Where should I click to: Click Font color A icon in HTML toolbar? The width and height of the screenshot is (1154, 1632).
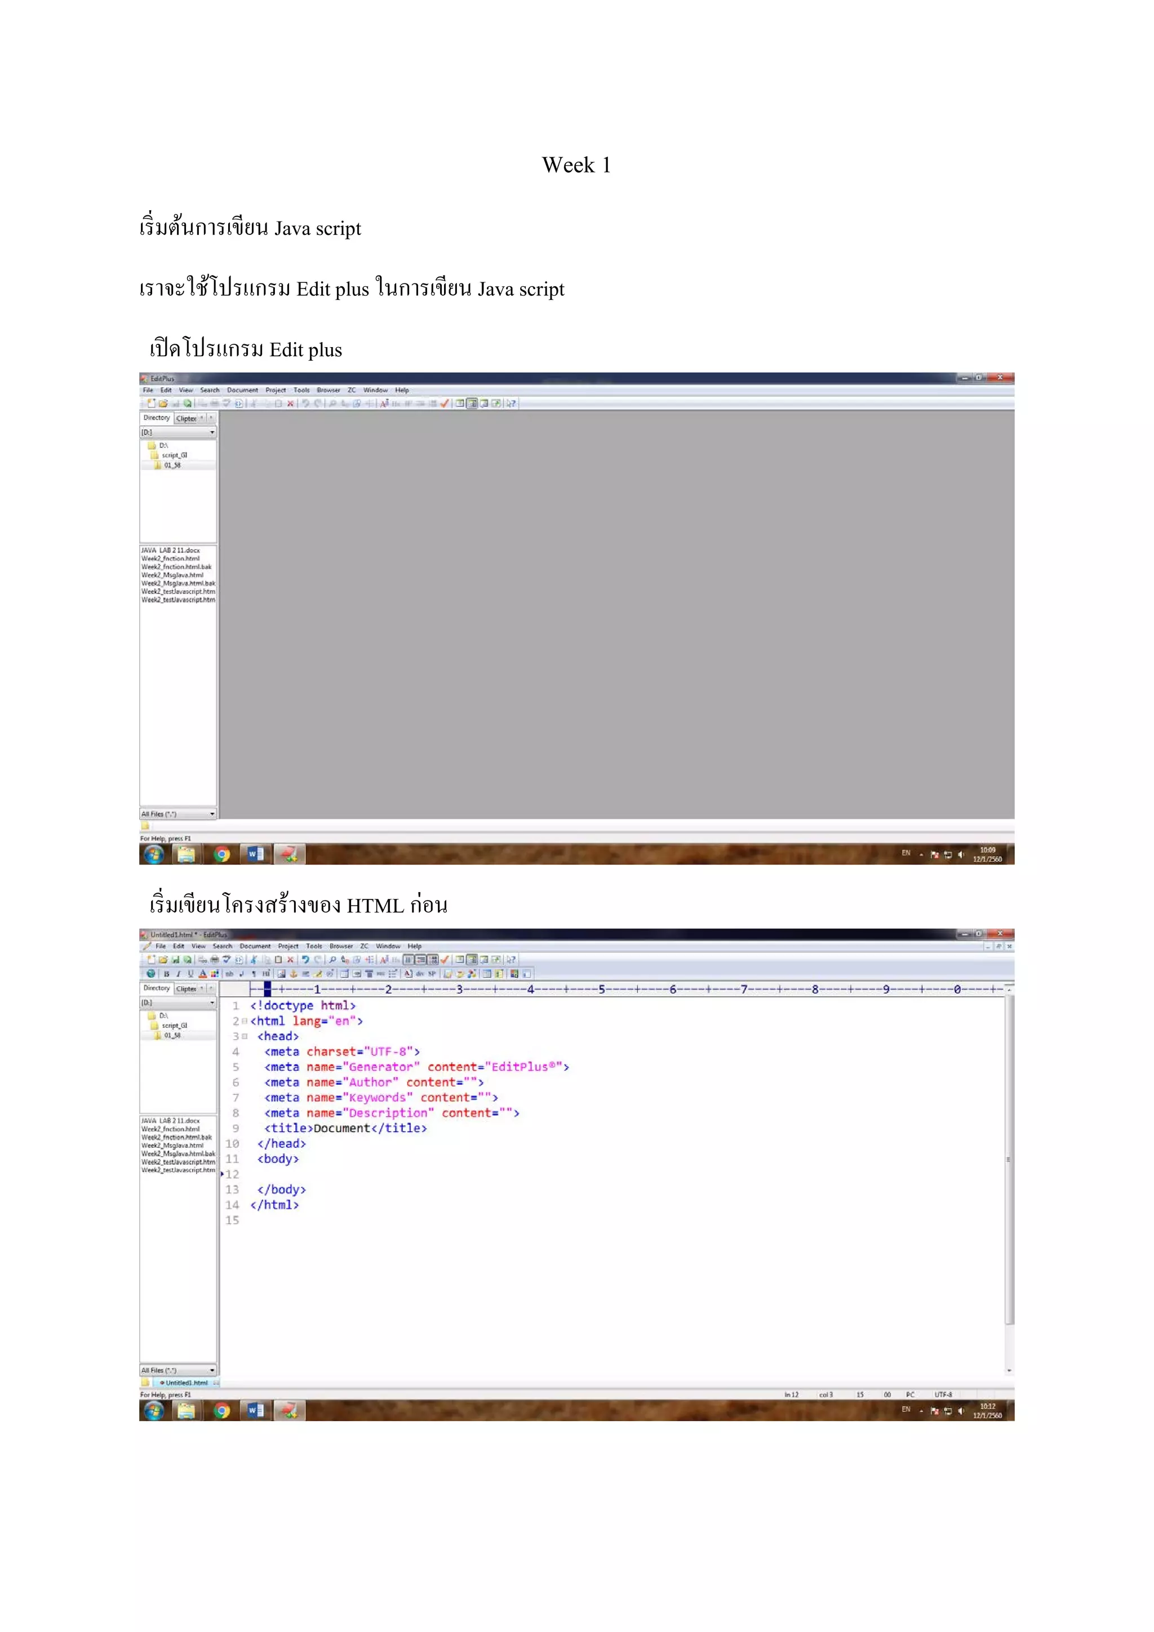tap(203, 974)
